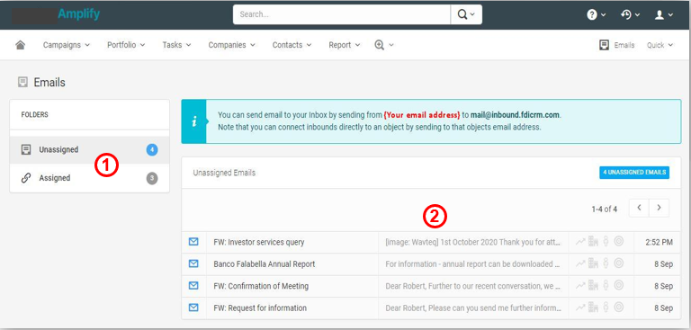The image size is (691, 330).
Task: Open the user profile icon menu
Action: point(660,14)
